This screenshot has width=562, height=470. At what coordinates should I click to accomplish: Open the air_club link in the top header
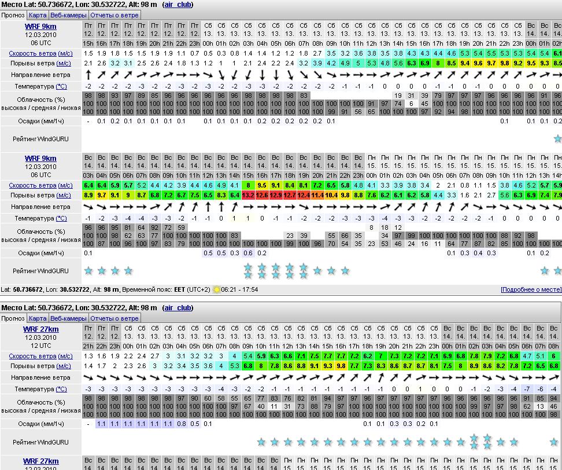[x=178, y=5]
